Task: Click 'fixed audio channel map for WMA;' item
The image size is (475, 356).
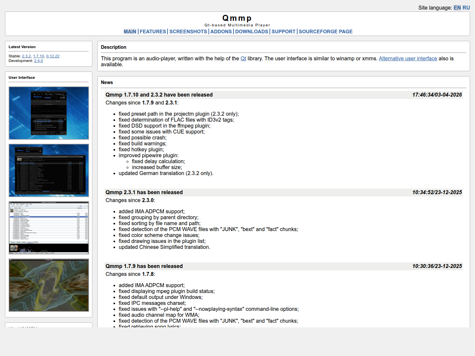Action: (159, 315)
